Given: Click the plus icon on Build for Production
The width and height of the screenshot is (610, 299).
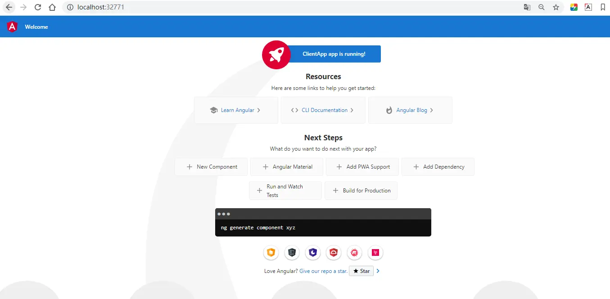Looking at the screenshot, I should click(335, 191).
